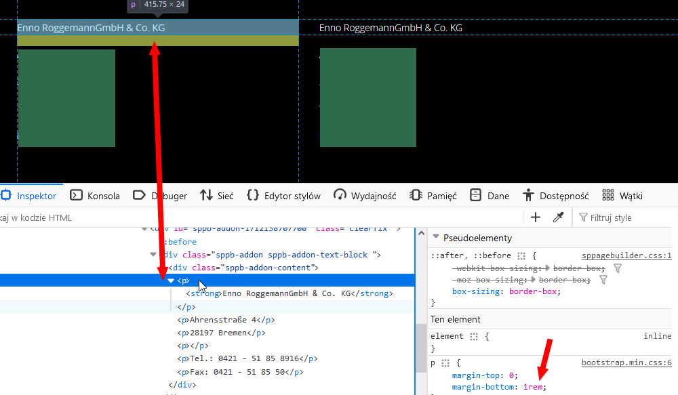The height and width of the screenshot is (395, 678).
Task: Collapse the selected <p> node with its triangle
Action: pyautogui.click(x=171, y=280)
